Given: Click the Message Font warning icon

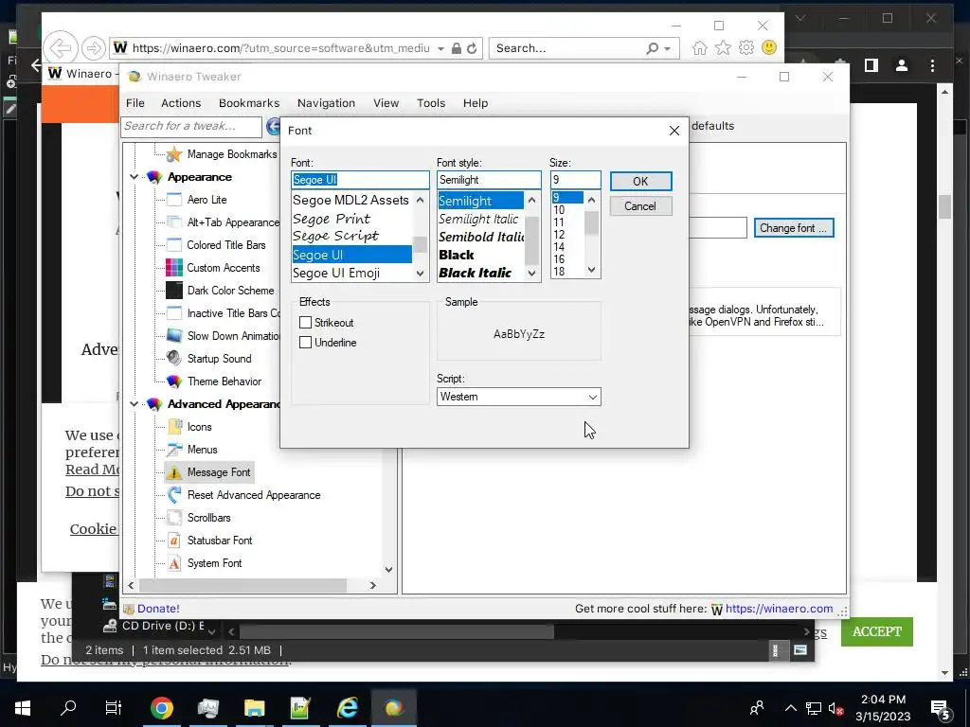Looking at the screenshot, I should click(x=174, y=472).
